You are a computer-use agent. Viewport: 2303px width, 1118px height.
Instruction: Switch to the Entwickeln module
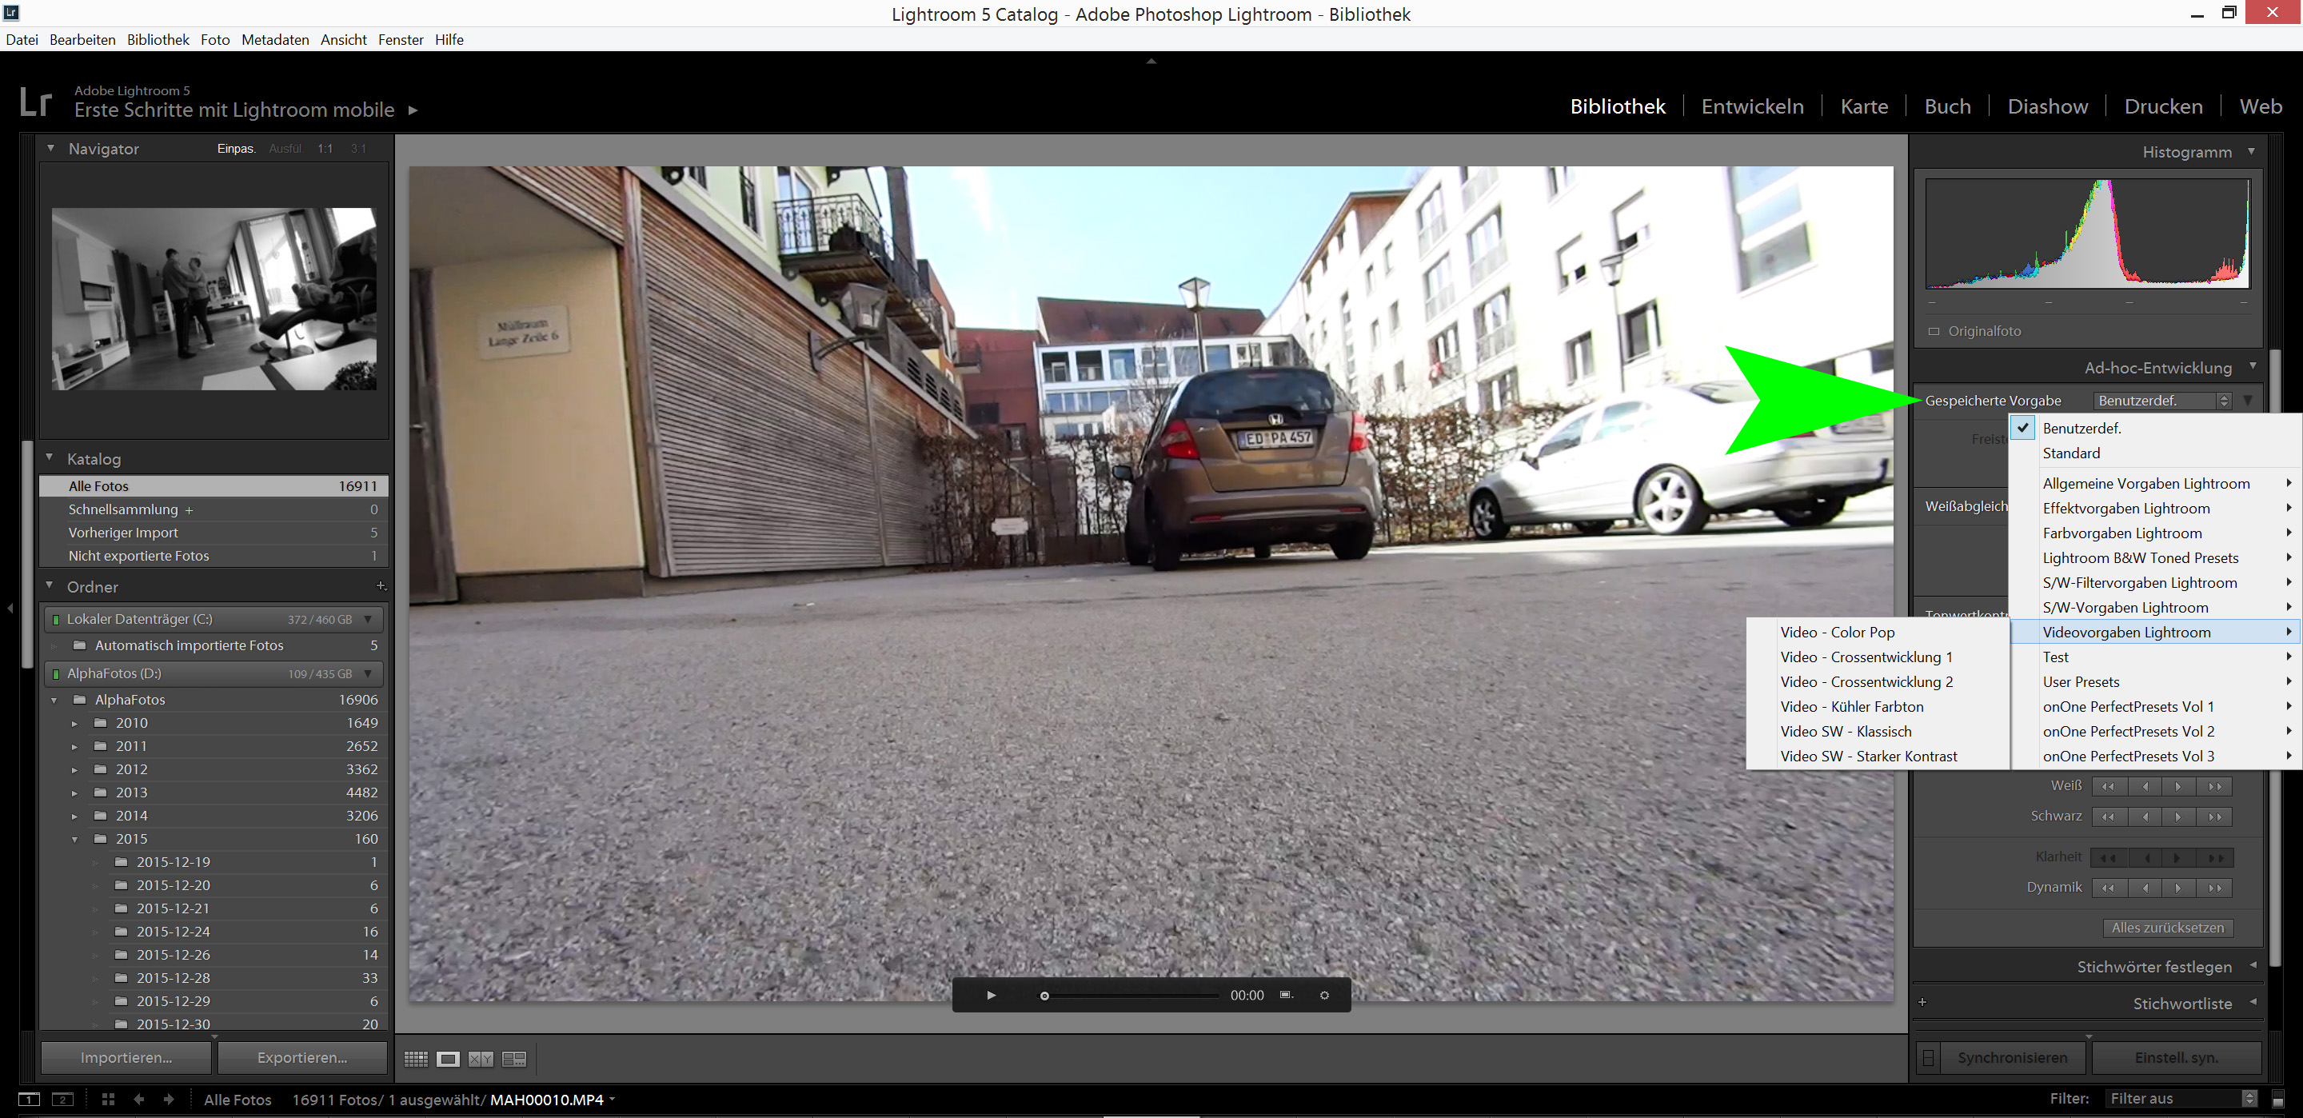(1751, 106)
